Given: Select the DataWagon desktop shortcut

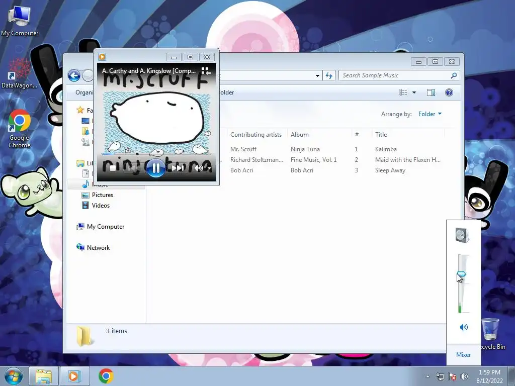Looking at the screenshot, I should click(x=20, y=73).
